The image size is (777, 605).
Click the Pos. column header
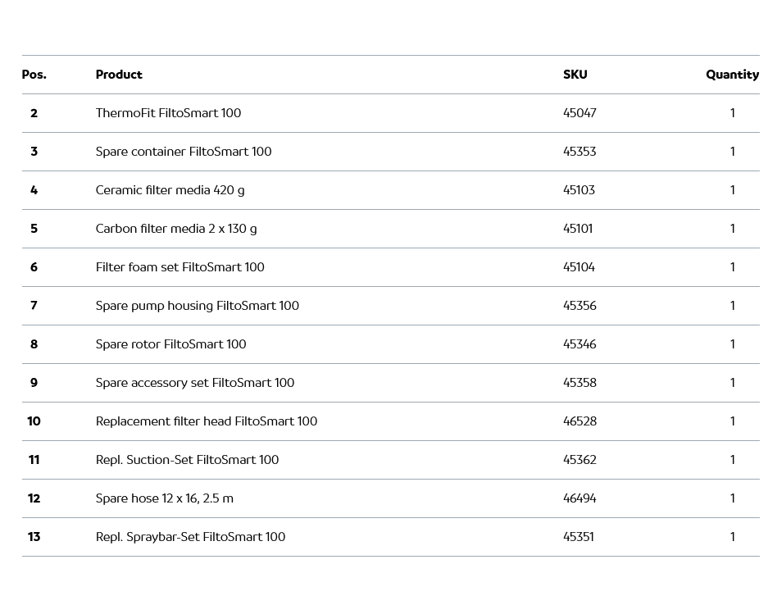point(34,75)
